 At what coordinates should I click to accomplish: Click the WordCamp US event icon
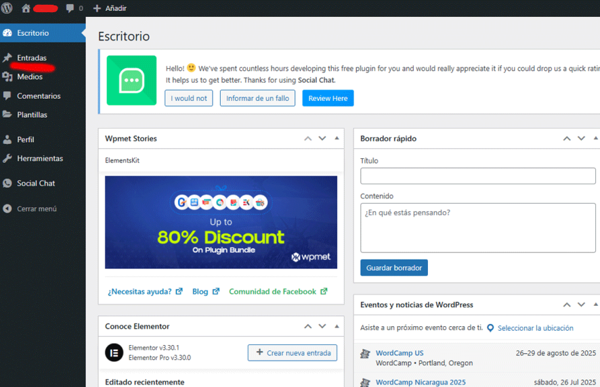[x=366, y=354]
